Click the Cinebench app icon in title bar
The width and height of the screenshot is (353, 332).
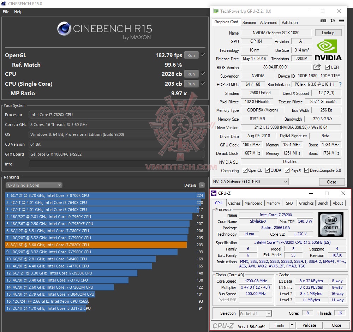click(x=4, y=4)
